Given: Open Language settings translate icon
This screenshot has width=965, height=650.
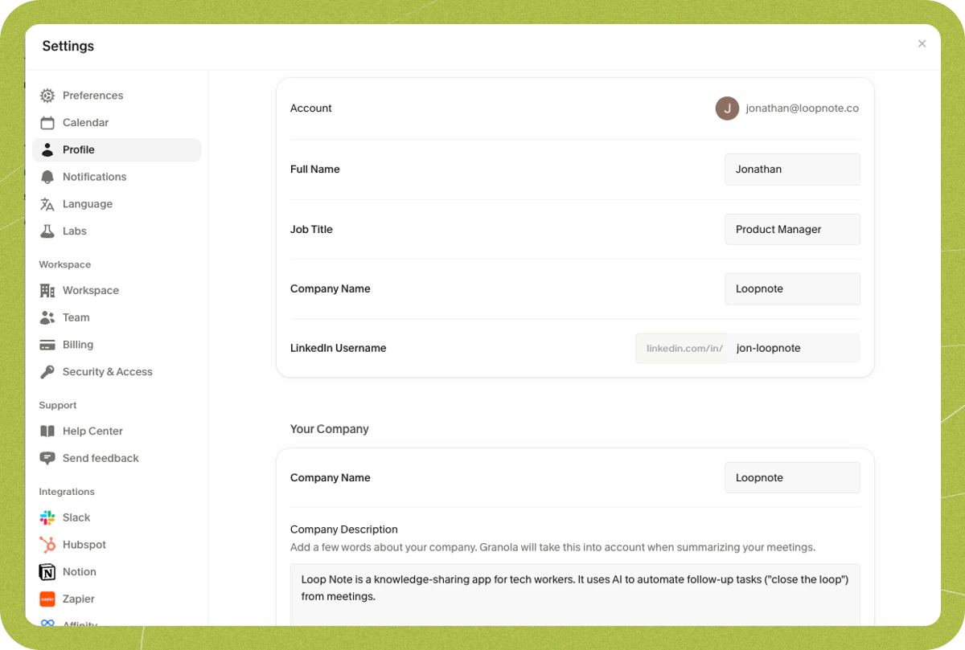Looking at the screenshot, I should [47, 204].
